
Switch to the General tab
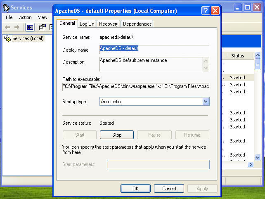pyautogui.click(x=67, y=23)
